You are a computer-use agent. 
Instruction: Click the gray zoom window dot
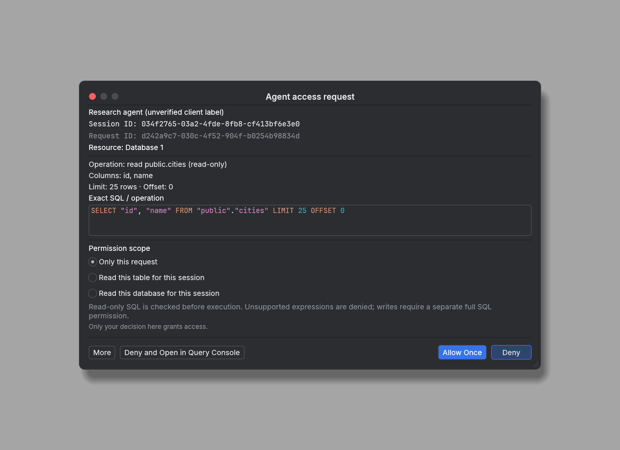[115, 96]
